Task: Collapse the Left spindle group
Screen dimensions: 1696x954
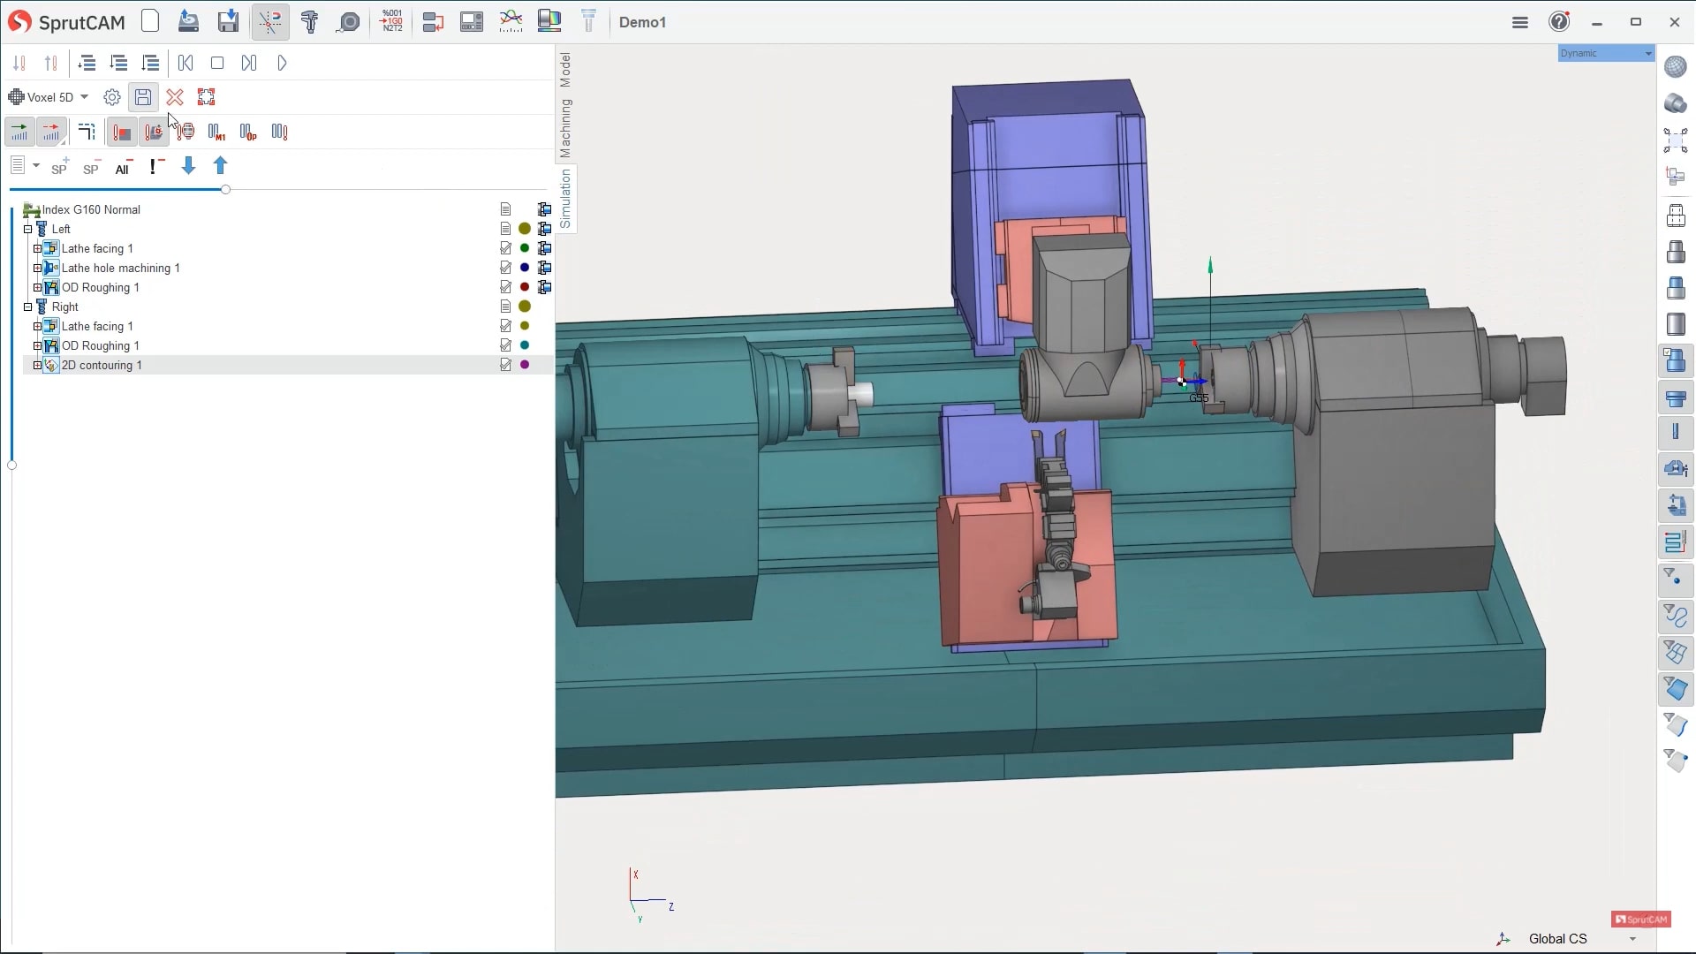Action: (27, 229)
